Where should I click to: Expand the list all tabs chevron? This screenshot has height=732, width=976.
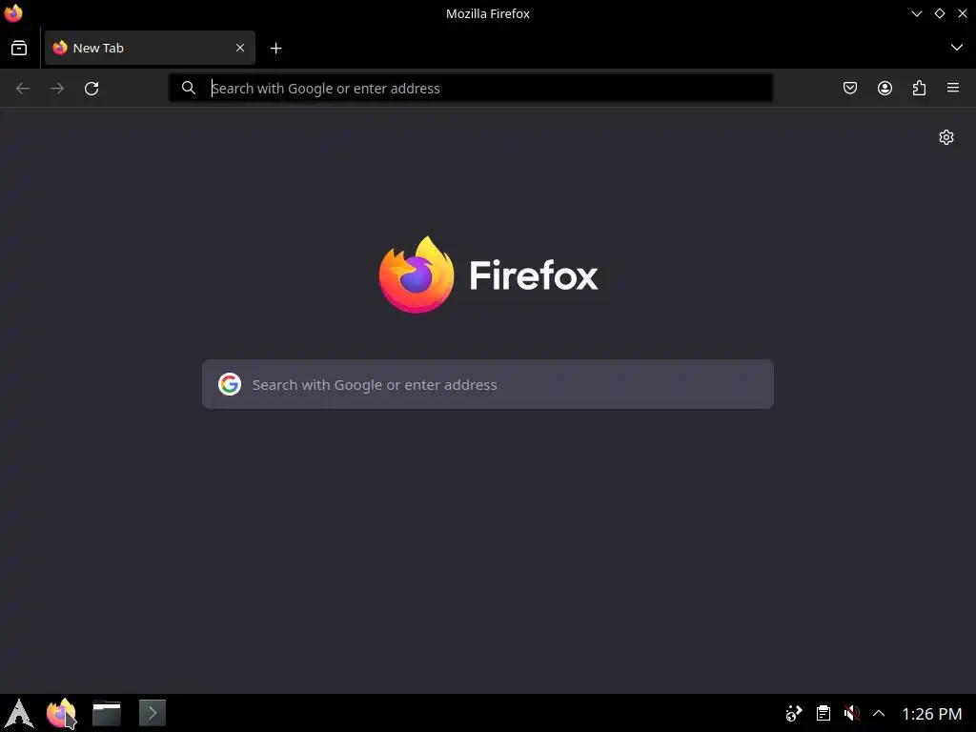pyautogui.click(x=957, y=48)
